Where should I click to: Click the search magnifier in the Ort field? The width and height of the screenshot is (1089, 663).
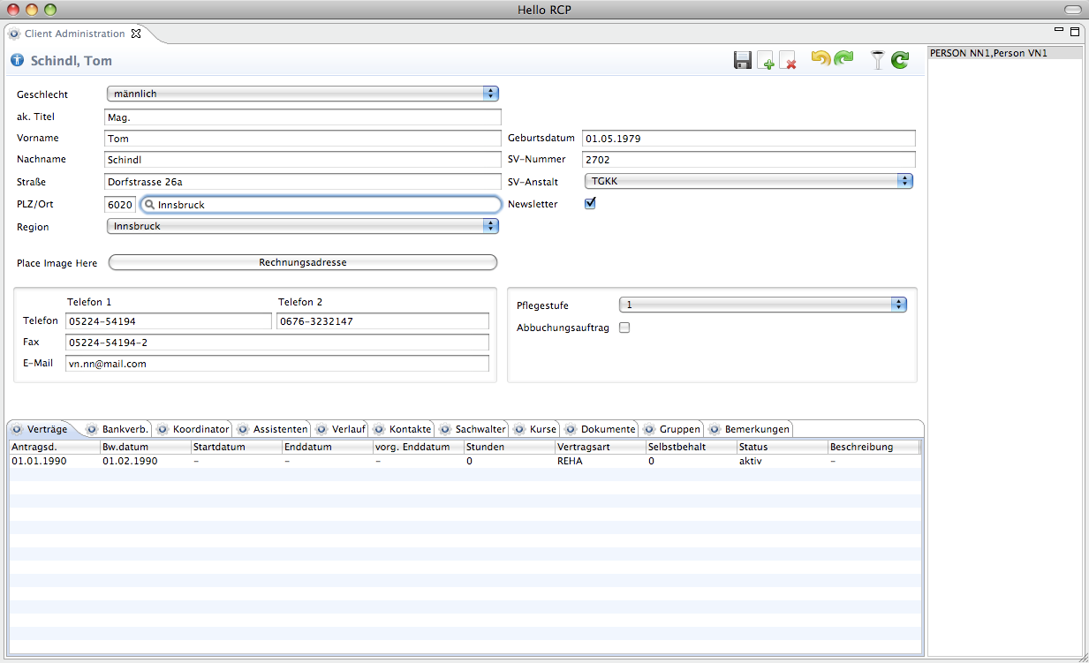[x=150, y=205]
